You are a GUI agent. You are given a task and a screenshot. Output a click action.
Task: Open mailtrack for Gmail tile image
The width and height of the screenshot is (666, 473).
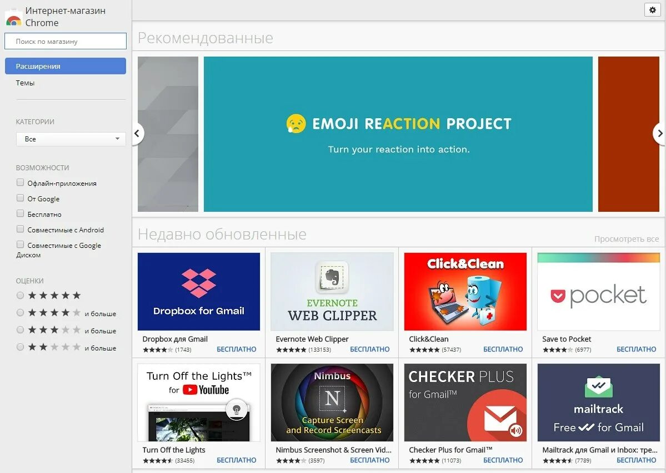pyautogui.click(x=598, y=403)
